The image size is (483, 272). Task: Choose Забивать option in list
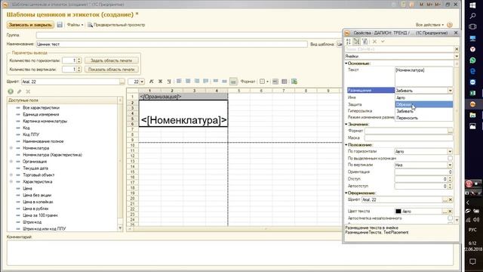click(424, 111)
